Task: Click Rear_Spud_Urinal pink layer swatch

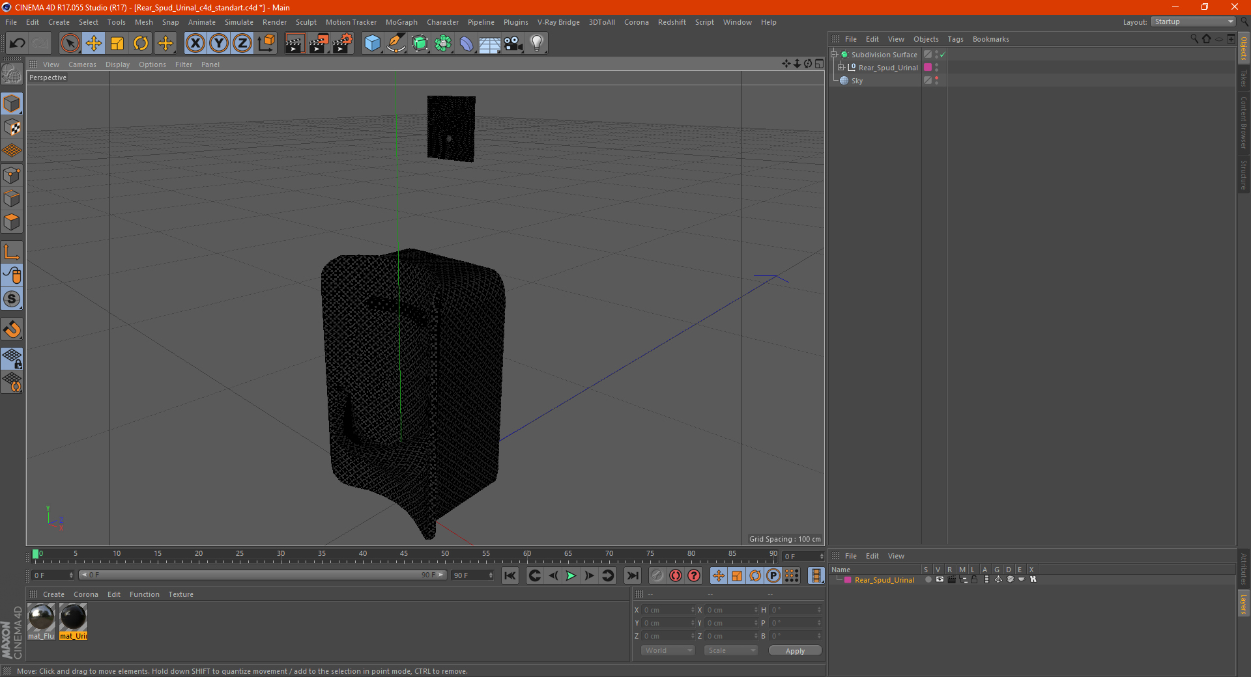Action: point(928,67)
